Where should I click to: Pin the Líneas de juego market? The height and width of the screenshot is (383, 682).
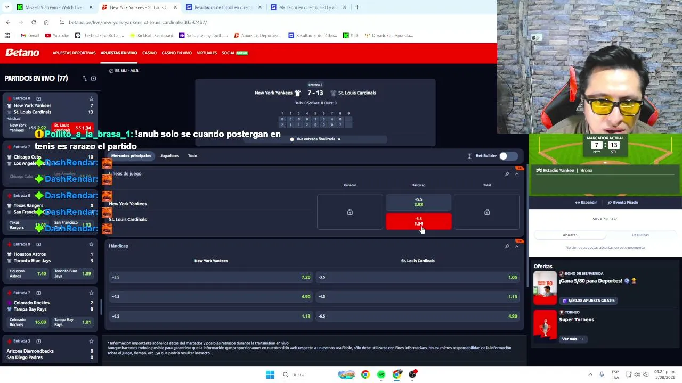point(507,174)
